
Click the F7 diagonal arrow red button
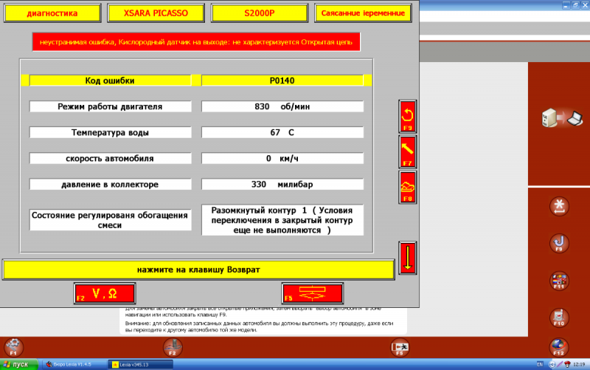click(x=408, y=152)
